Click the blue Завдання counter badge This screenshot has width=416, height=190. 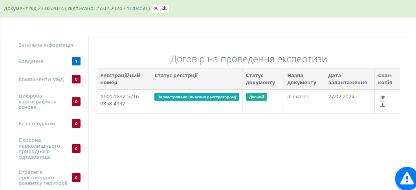76,61
